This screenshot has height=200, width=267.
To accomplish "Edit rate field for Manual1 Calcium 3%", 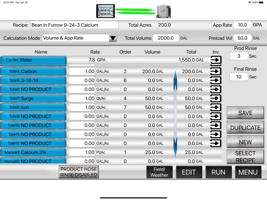I will pyautogui.click(x=82, y=152).
